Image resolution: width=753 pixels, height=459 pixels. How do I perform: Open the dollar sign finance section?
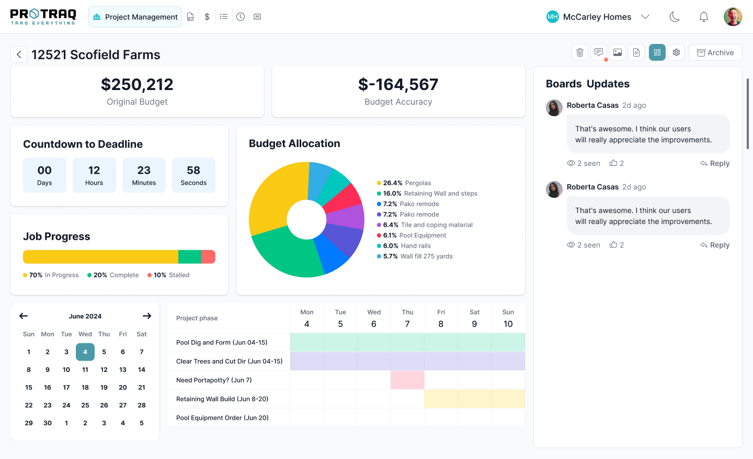pos(207,17)
